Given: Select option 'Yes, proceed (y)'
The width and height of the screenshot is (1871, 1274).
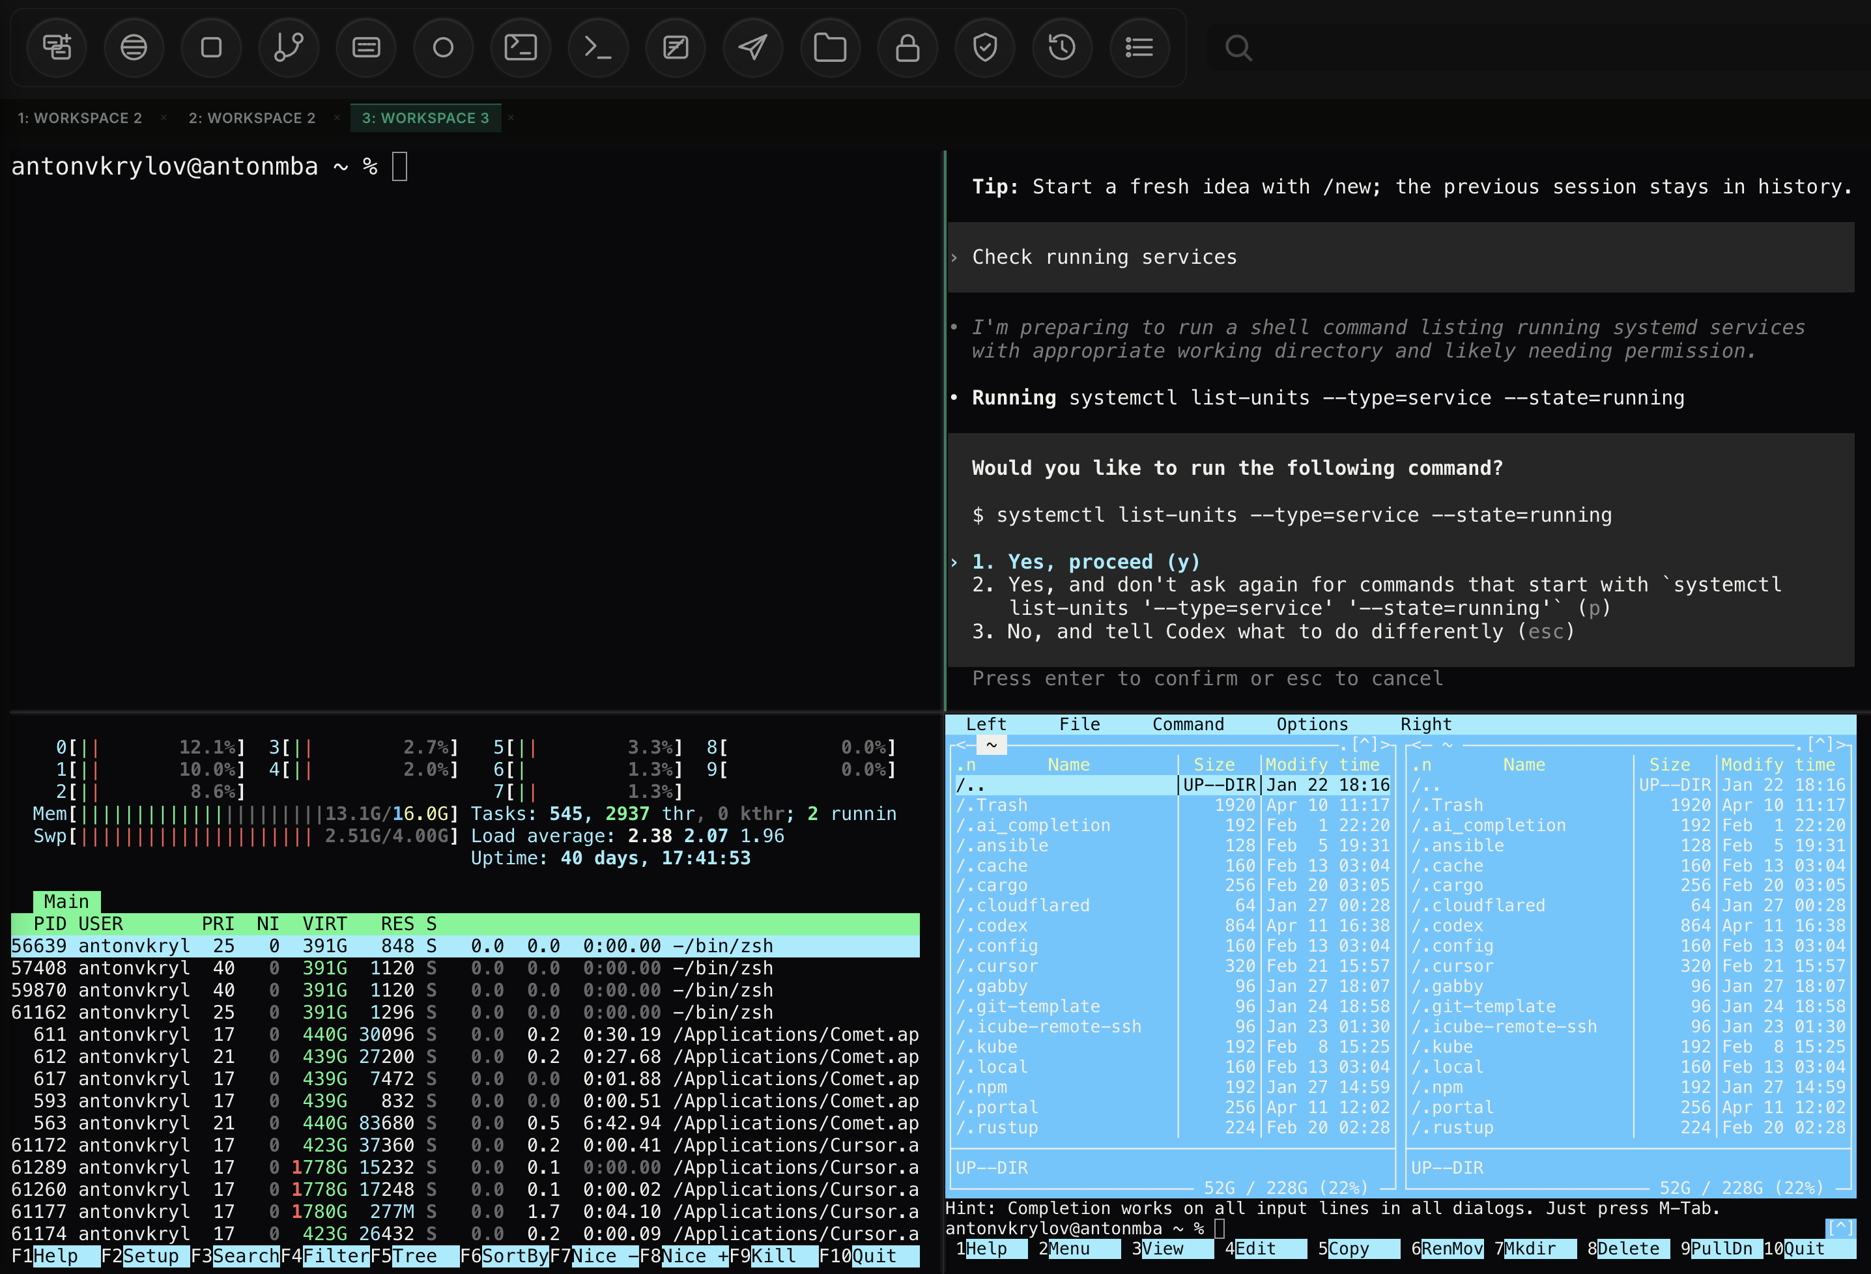Looking at the screenshot, I should click(1085, 561).
